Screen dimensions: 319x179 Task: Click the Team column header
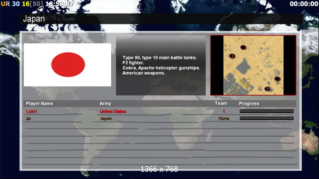(221, 103)
